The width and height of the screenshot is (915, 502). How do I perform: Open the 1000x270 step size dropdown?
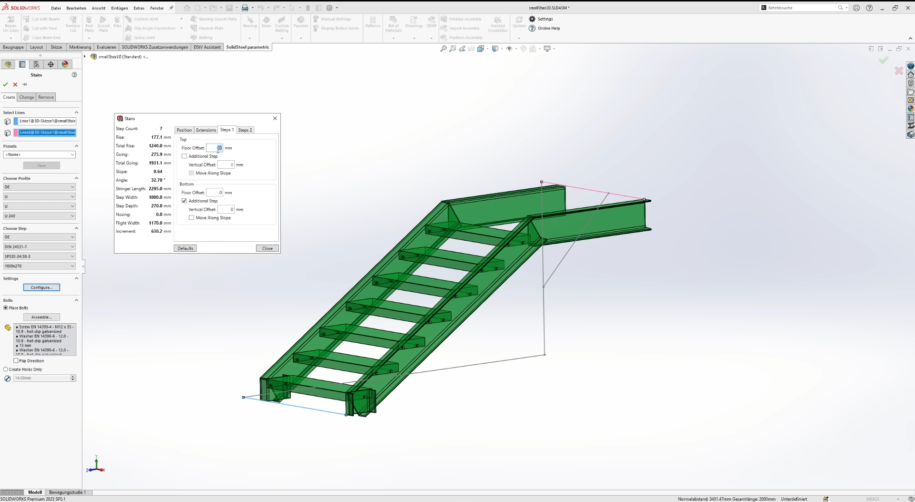pos(40,266)
